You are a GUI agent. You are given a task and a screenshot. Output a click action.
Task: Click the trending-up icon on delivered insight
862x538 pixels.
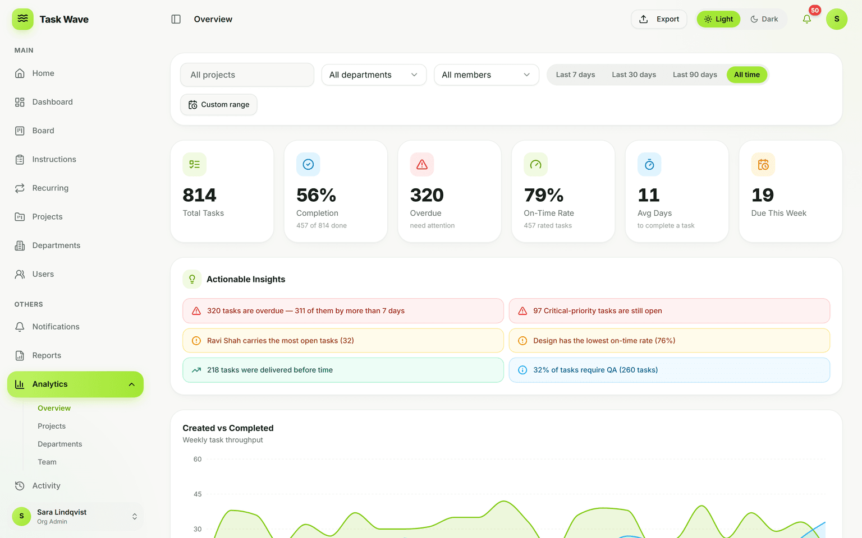196,370
